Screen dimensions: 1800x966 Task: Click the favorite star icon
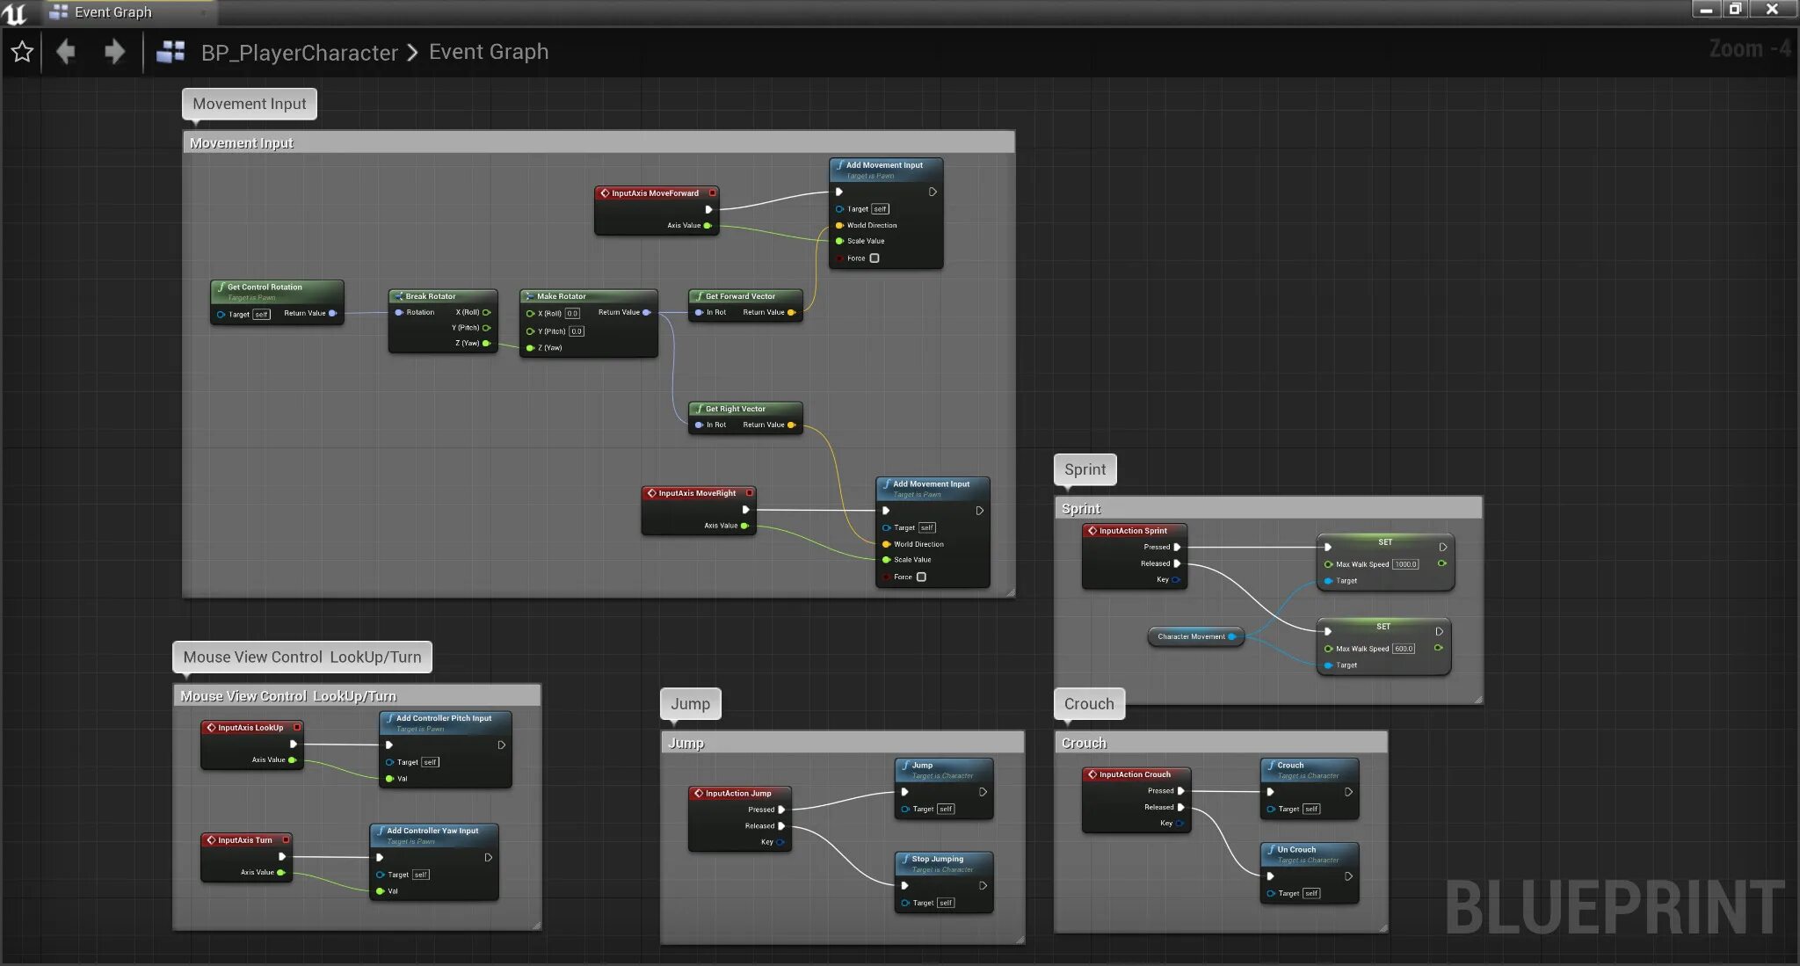click(x=22, y=52)
